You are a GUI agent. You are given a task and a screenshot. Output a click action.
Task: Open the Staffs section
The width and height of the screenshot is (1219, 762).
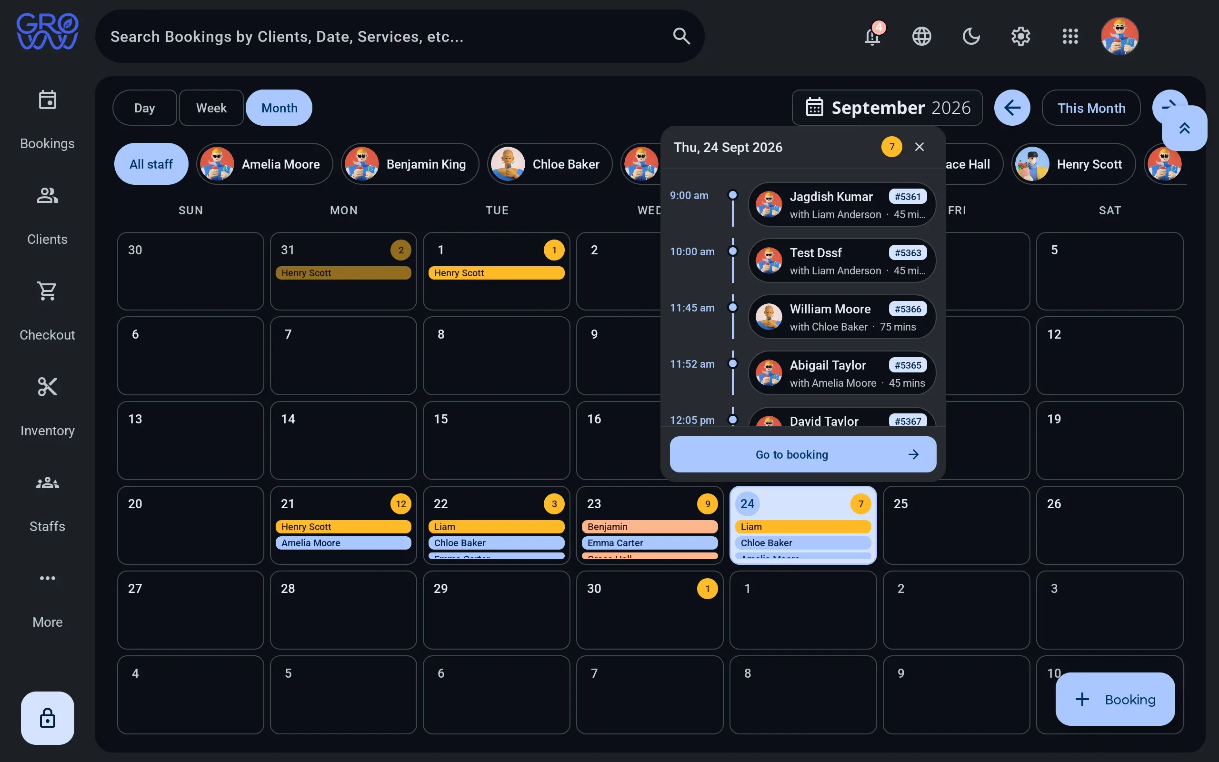point(47,503)
